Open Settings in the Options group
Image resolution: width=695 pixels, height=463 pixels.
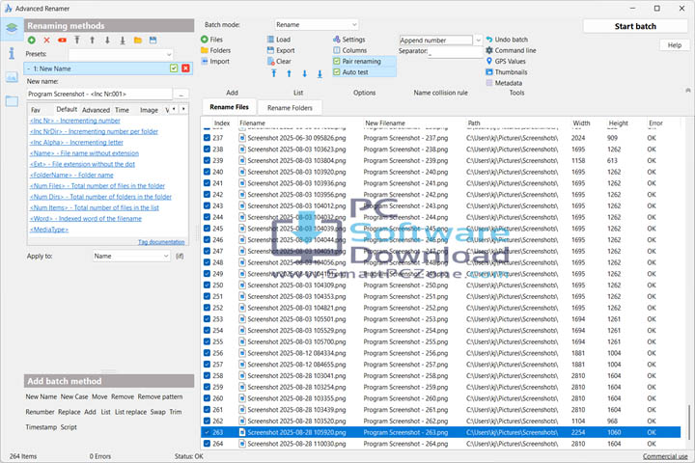349,40
